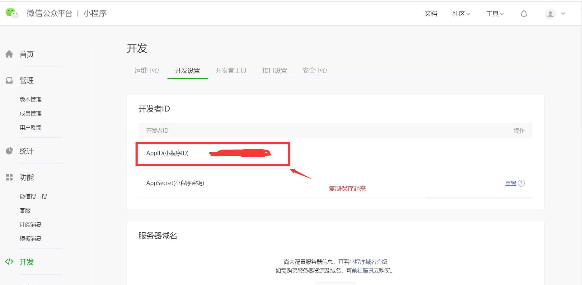Expand the account dropdown arrow
The height and width of the screenshot is (285, 582).
(x=563, y=14)
